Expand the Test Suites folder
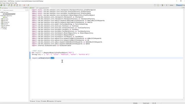Screen dimensions: 185x104 pos(1,19)
